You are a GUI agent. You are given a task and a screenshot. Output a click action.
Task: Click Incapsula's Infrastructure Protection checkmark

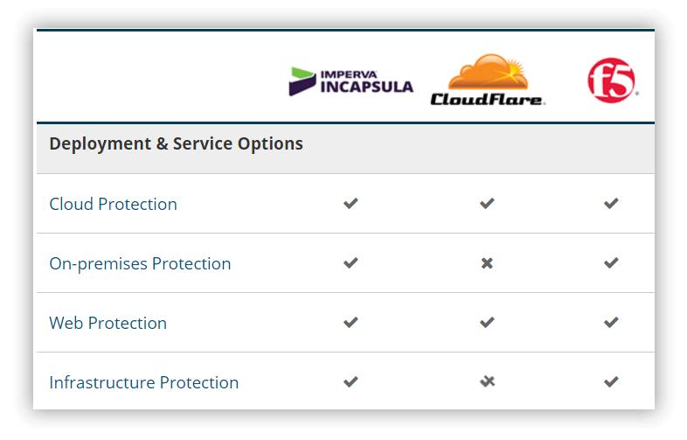350,381
